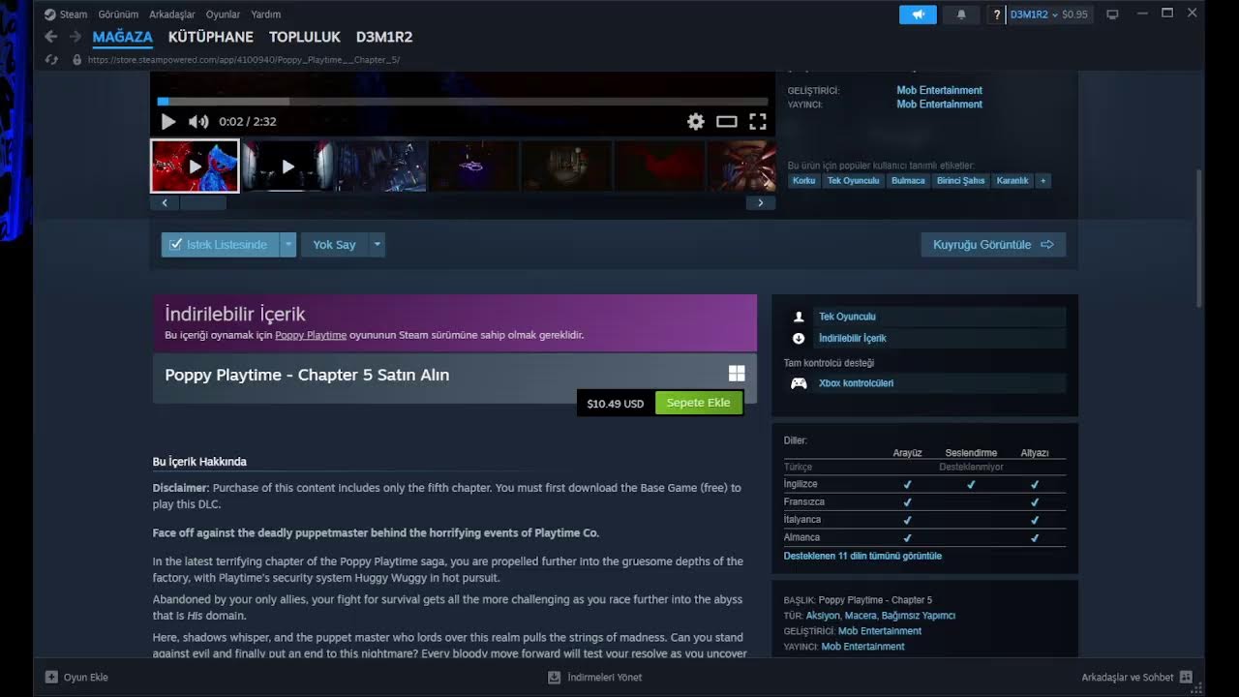
Task: Switch to the TOPLULUK tab
Action: [x=305, y=37]
